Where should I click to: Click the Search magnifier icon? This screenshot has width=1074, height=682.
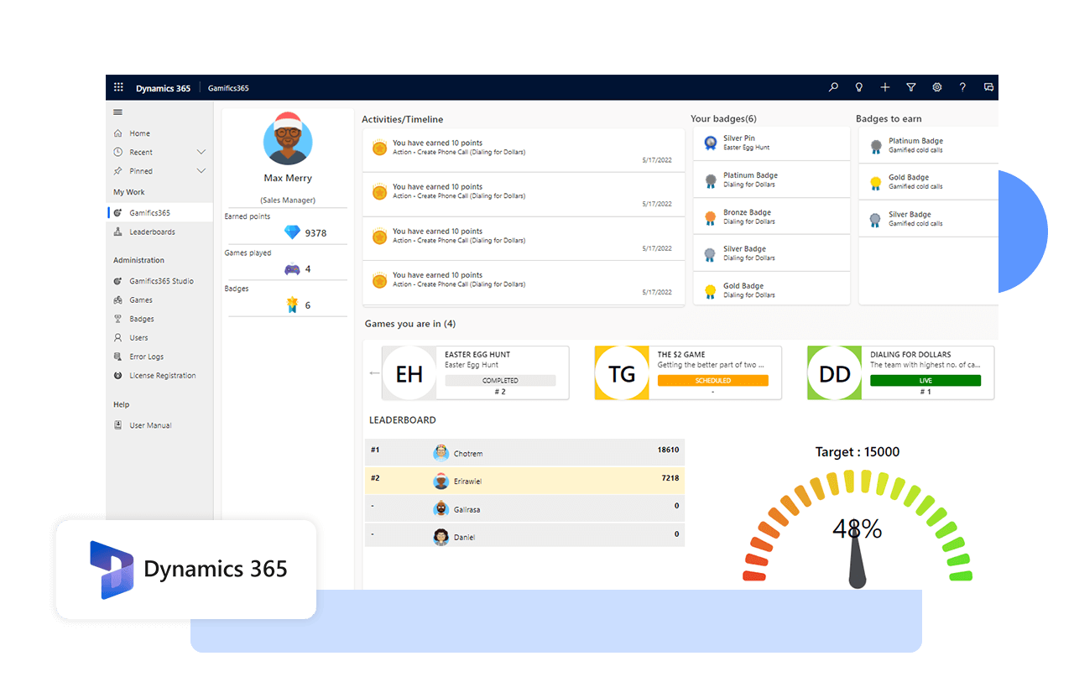point(832,87)
